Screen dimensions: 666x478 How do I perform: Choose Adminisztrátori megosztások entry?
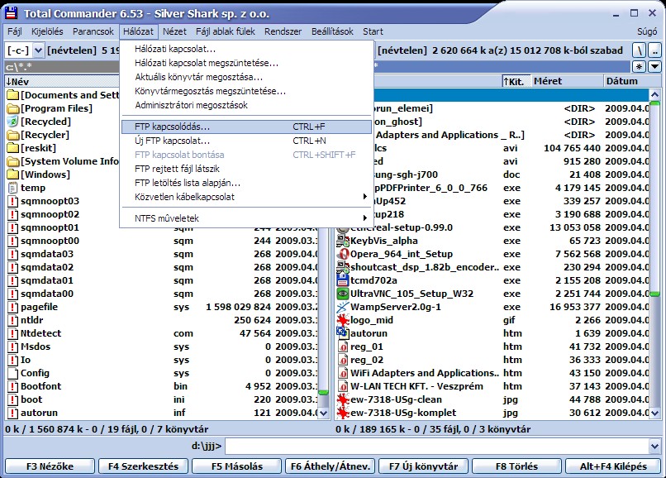tap(246, 105)
